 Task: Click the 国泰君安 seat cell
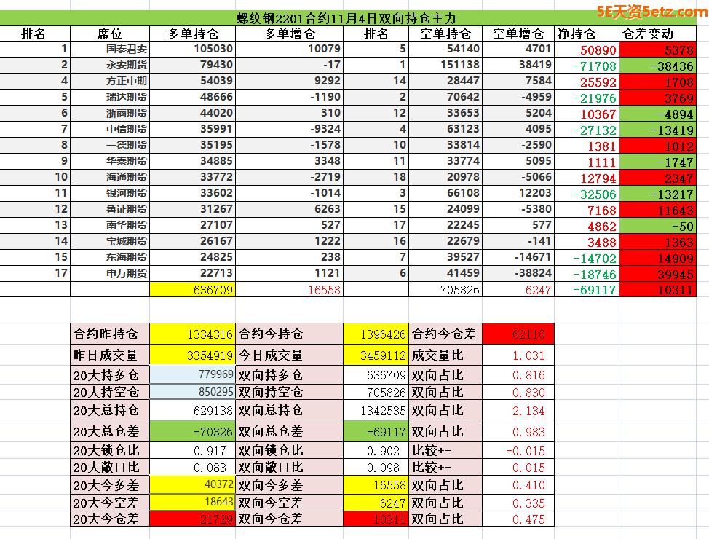[110, 49]
